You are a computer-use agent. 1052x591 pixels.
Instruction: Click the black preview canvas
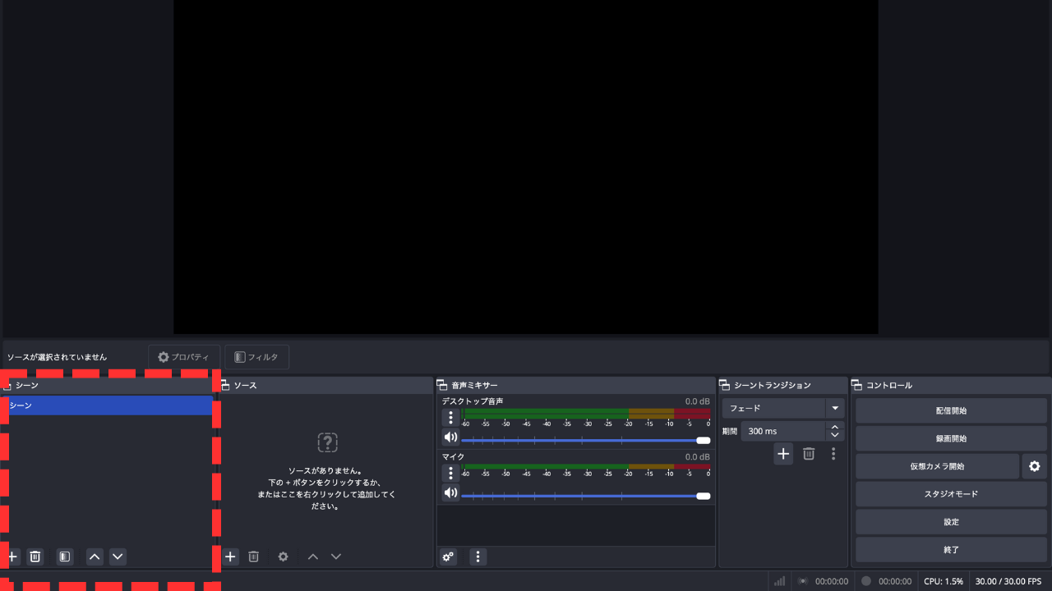(x=526, y=167)
